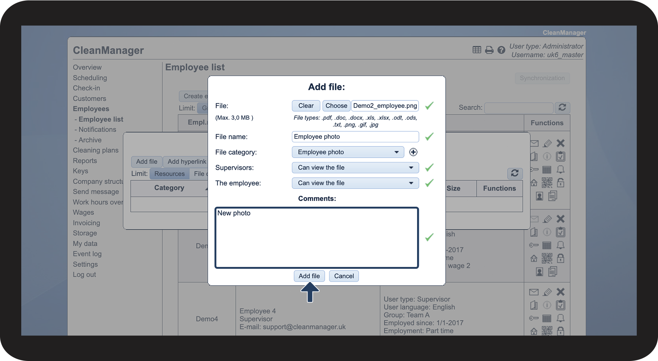The height and width of the screenshot is (361, 658).
Task: Click the printer icon in the header
Action: (x=489, y=50)
